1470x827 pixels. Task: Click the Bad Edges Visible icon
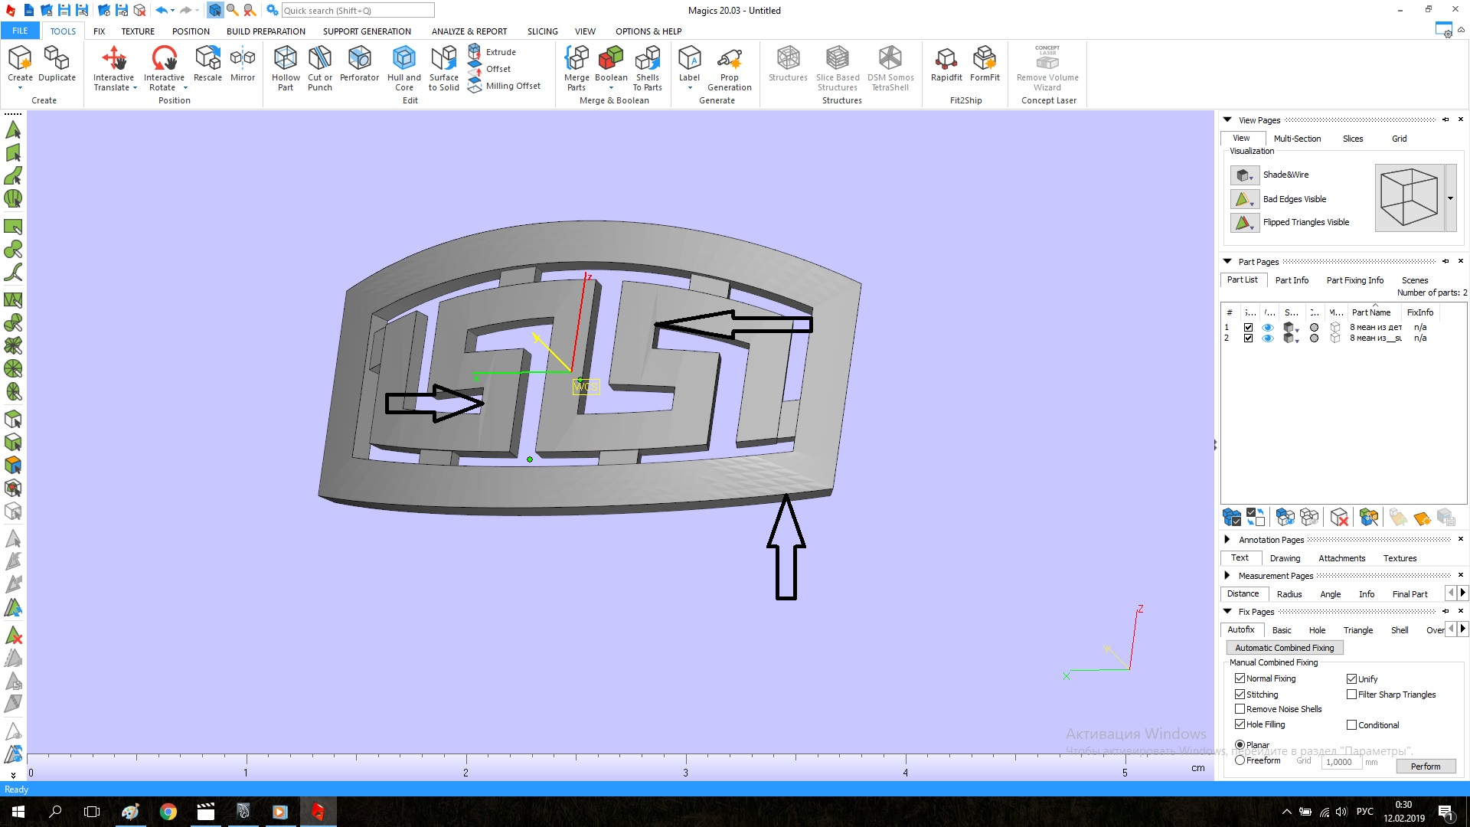pyautogui.click(x=1244, y=199)
